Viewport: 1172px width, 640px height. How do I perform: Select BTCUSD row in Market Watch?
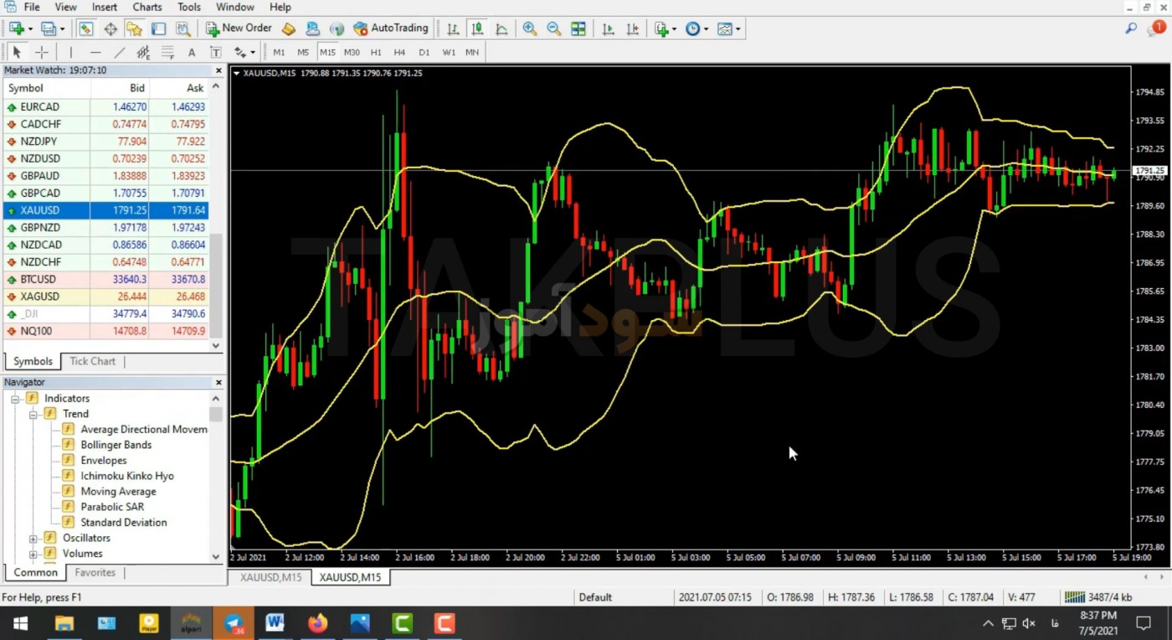pos(106,279)
